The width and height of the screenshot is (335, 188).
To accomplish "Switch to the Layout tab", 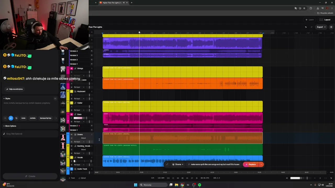I will click(325, 20).
